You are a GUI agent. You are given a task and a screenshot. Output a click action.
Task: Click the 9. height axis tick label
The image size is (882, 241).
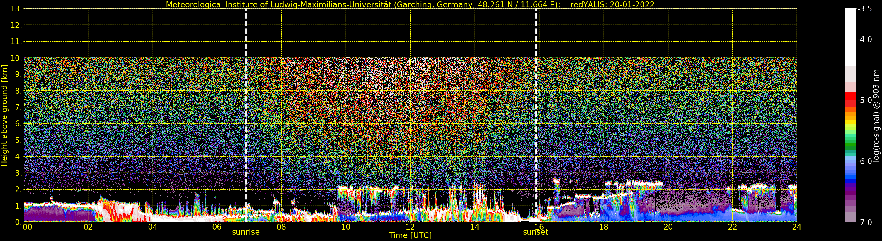point(18,75)
